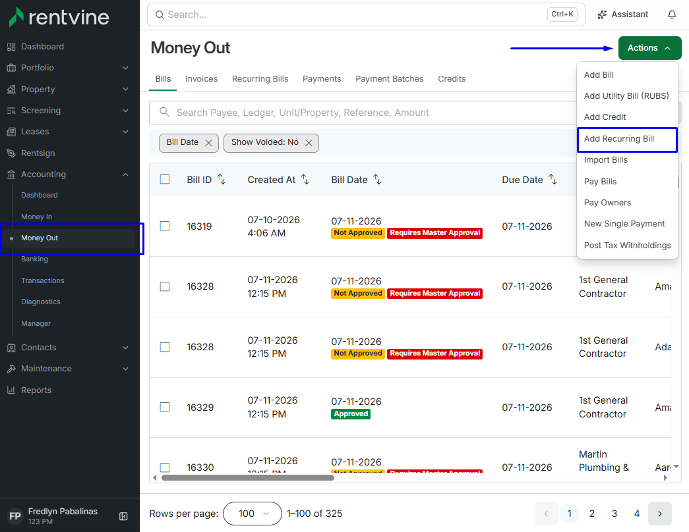Switch to the Invoices tab
This screenshot has height=532, width=689.
click(x=201, y=79)
